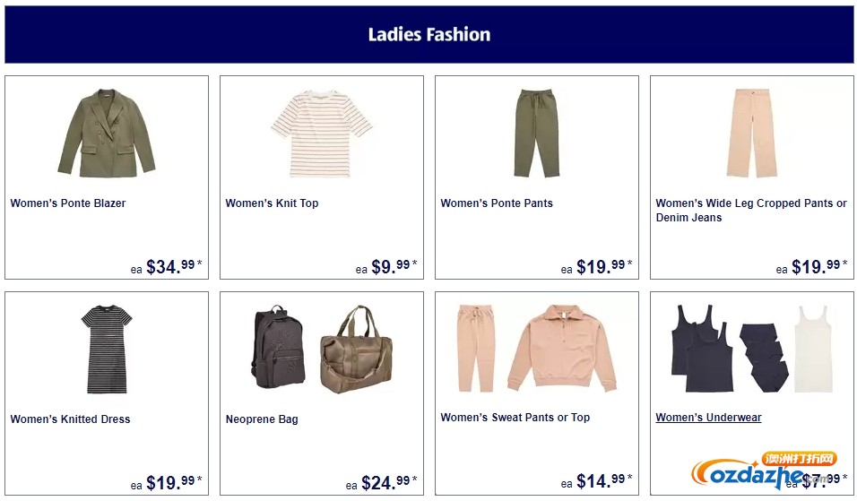The image size is (857, 501).
Task: Click the Women's Ponte Blazer title
Action: pos(68,203)
